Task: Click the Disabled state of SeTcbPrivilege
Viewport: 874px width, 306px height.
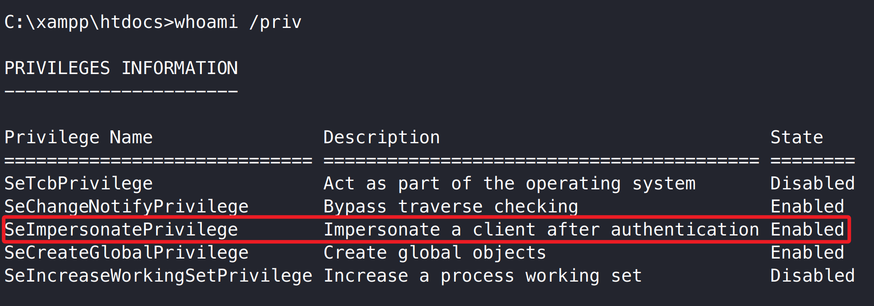Action: click(812, 184)
